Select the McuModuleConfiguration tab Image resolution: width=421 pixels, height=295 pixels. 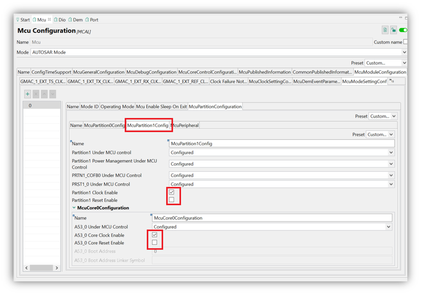point(380,72)
